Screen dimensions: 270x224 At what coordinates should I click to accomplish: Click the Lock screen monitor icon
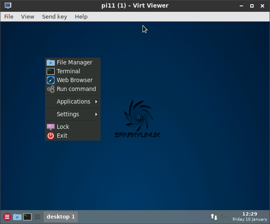[x=50, y=127]
